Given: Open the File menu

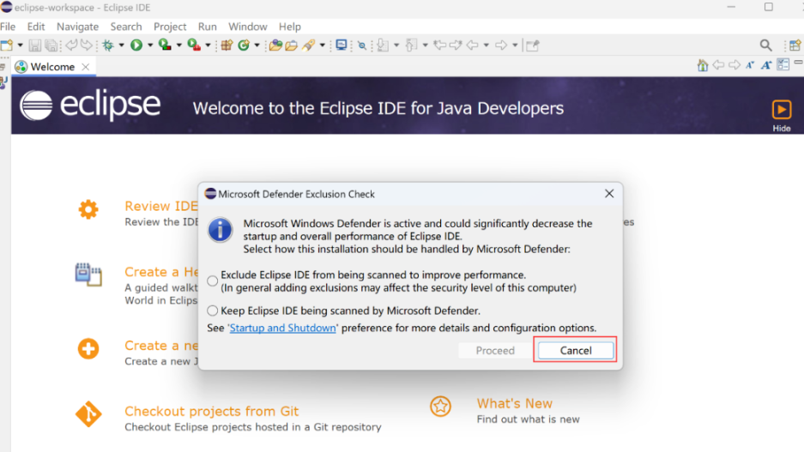Looking at the screenshot, I should tap(8, 27).
